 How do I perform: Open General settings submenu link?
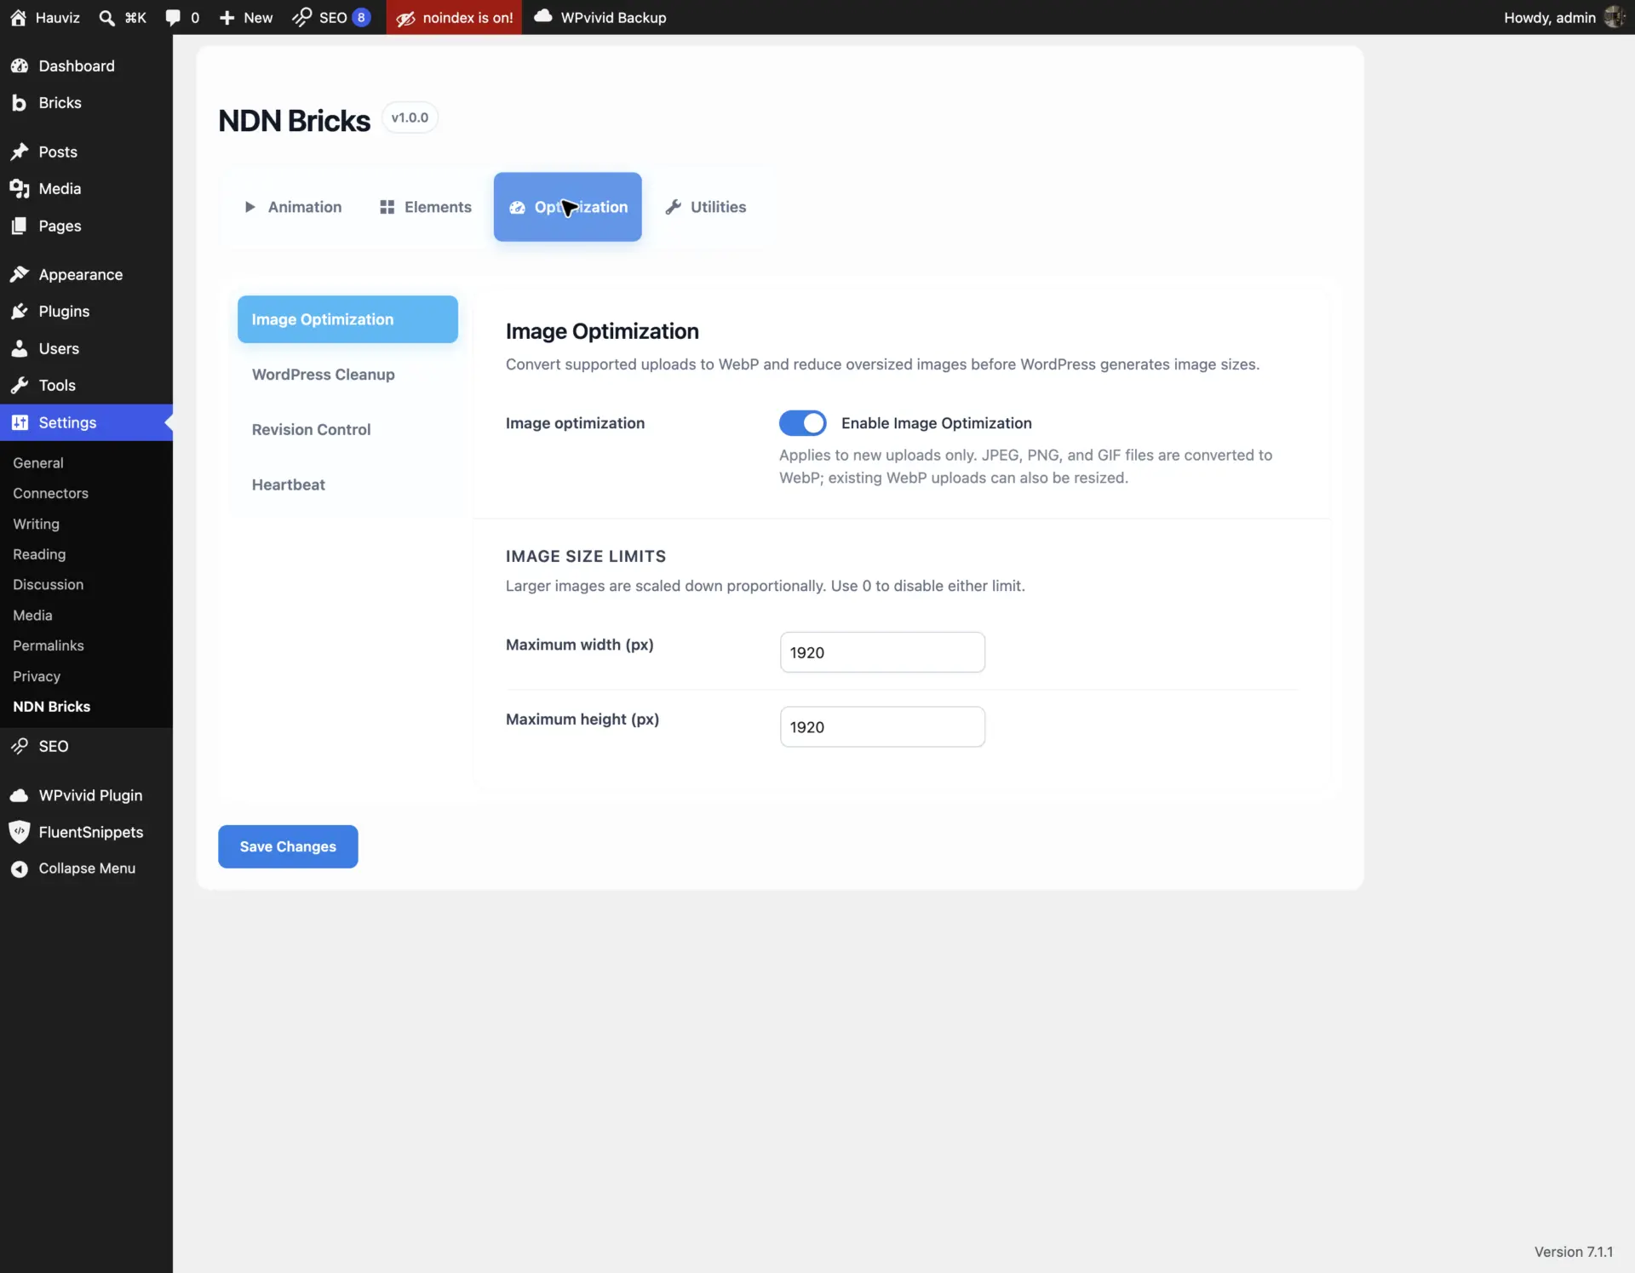coord(38,463)
